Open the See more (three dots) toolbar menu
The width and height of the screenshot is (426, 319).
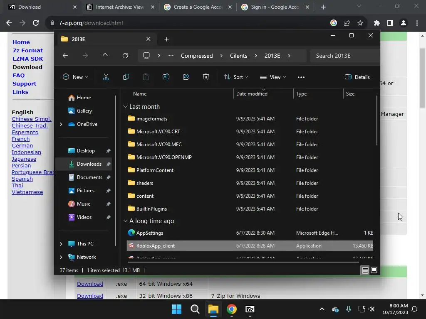301,77
